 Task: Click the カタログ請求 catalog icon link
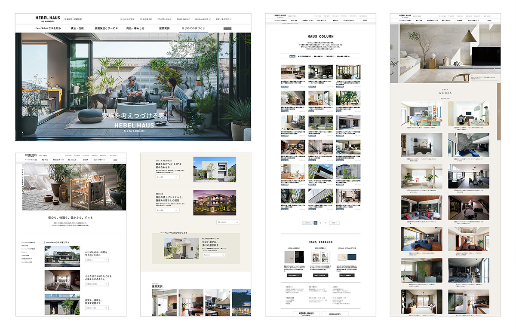click(128, 19)
